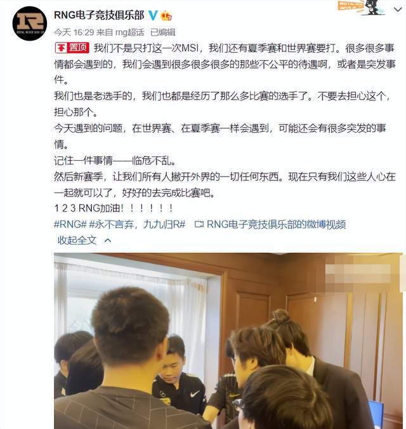Collapse post with 收起全文

[x=77, y=240]
